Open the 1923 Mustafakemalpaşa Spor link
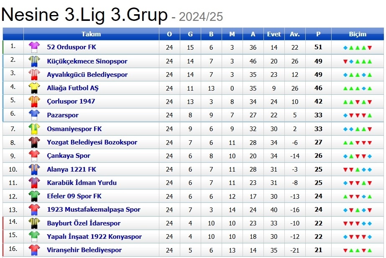The height and width of the screenshot is (258, 386). [x=93, y=210]
